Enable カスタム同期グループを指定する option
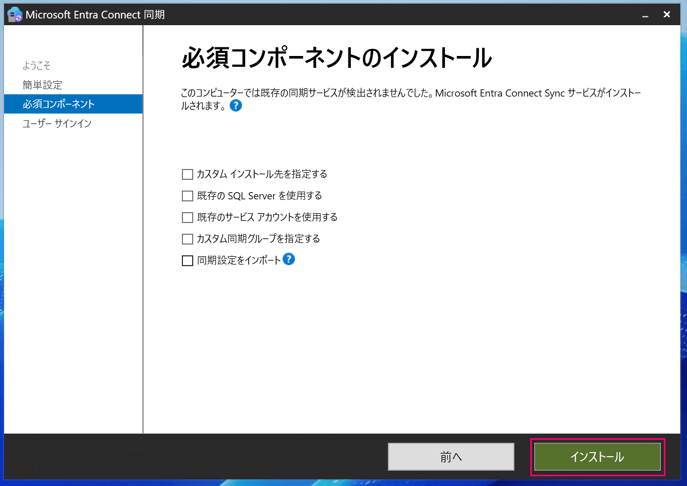This screenshot has width=687, height=486. pos(188,239)
